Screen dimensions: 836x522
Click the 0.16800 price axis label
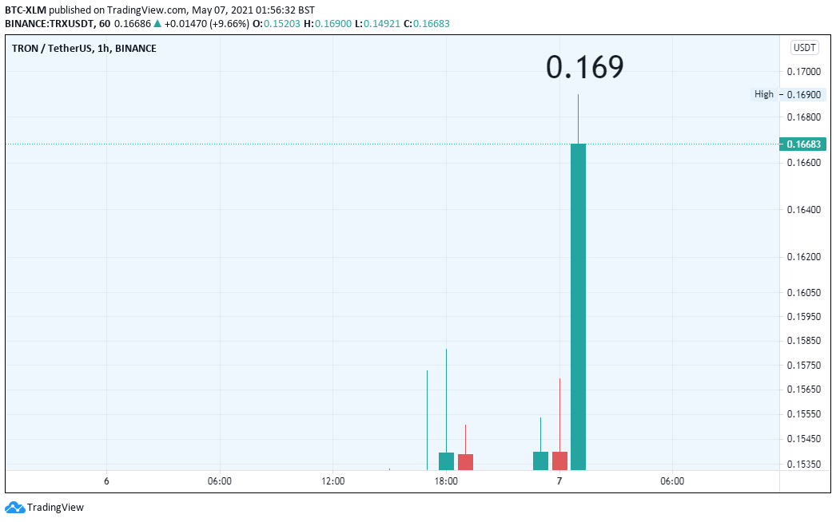point(804,117)
